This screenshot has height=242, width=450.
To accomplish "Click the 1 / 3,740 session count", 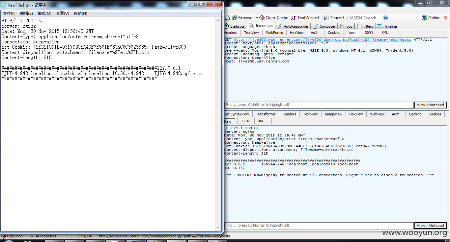I will [x=85, y=236].
